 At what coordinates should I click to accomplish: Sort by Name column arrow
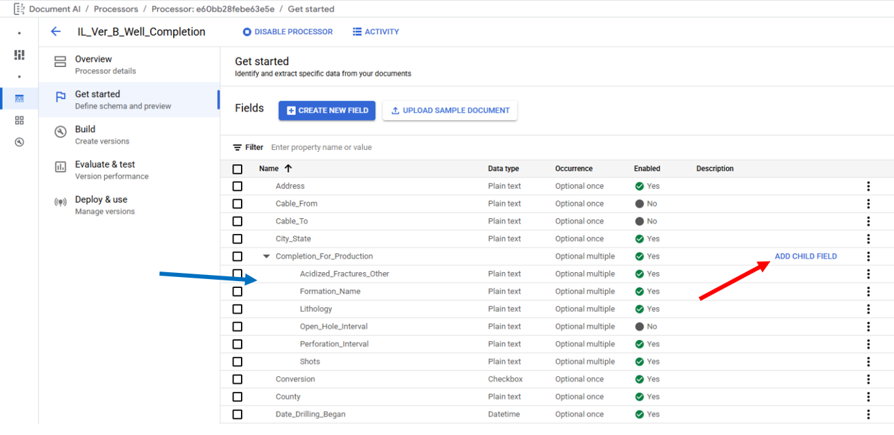[288, 168]
